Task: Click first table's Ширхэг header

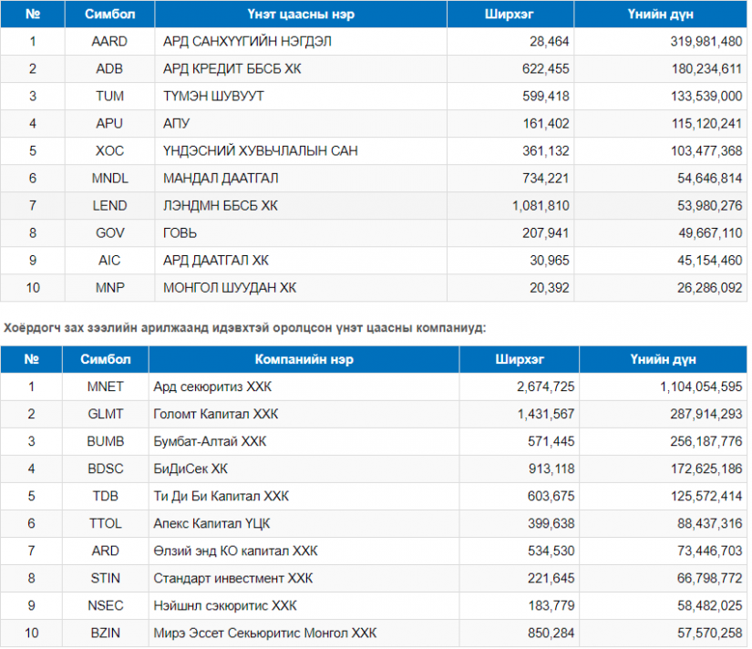Action: click(x=510, y=14)
